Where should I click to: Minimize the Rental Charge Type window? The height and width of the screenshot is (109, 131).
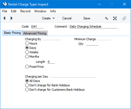[99, 4]
